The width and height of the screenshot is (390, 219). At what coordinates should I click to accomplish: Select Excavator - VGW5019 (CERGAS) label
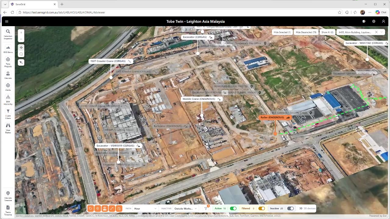[x=118, y=146]
